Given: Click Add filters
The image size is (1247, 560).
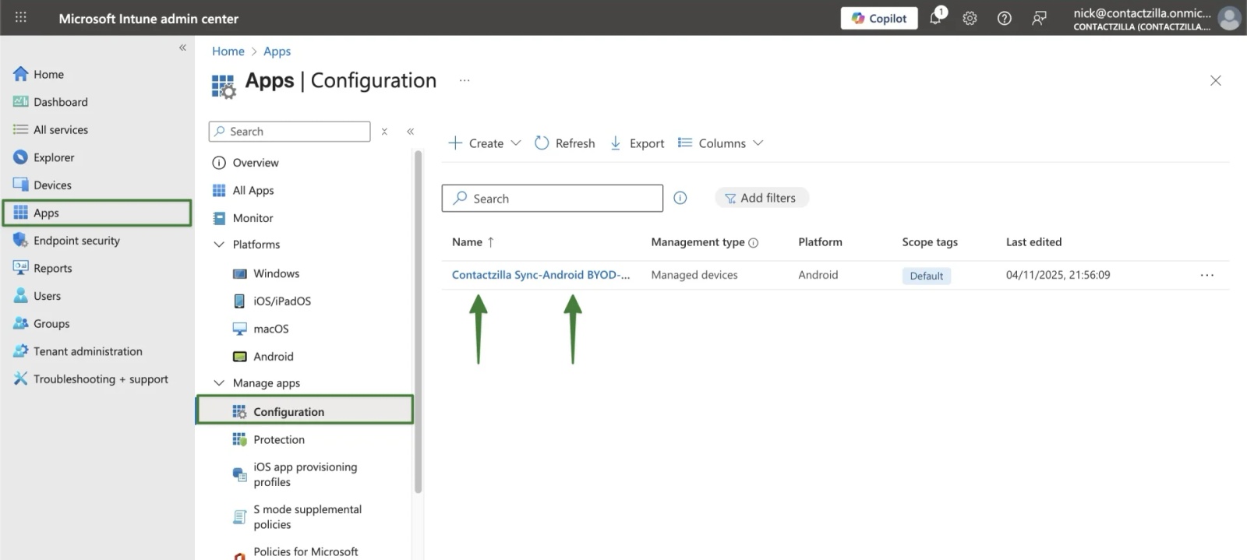Looking at the screenshot, I should tap(761, 198).
